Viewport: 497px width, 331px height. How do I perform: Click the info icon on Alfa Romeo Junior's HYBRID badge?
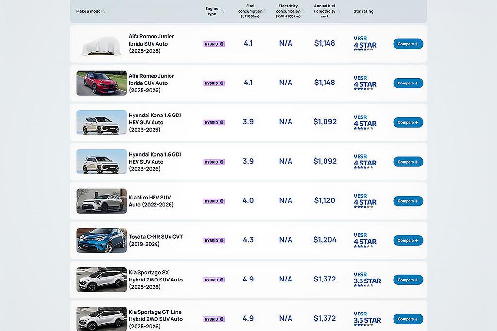pos(223,43)
